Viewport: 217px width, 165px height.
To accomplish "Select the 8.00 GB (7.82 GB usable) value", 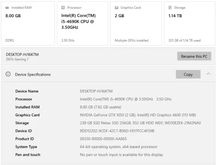I will 101,107.
